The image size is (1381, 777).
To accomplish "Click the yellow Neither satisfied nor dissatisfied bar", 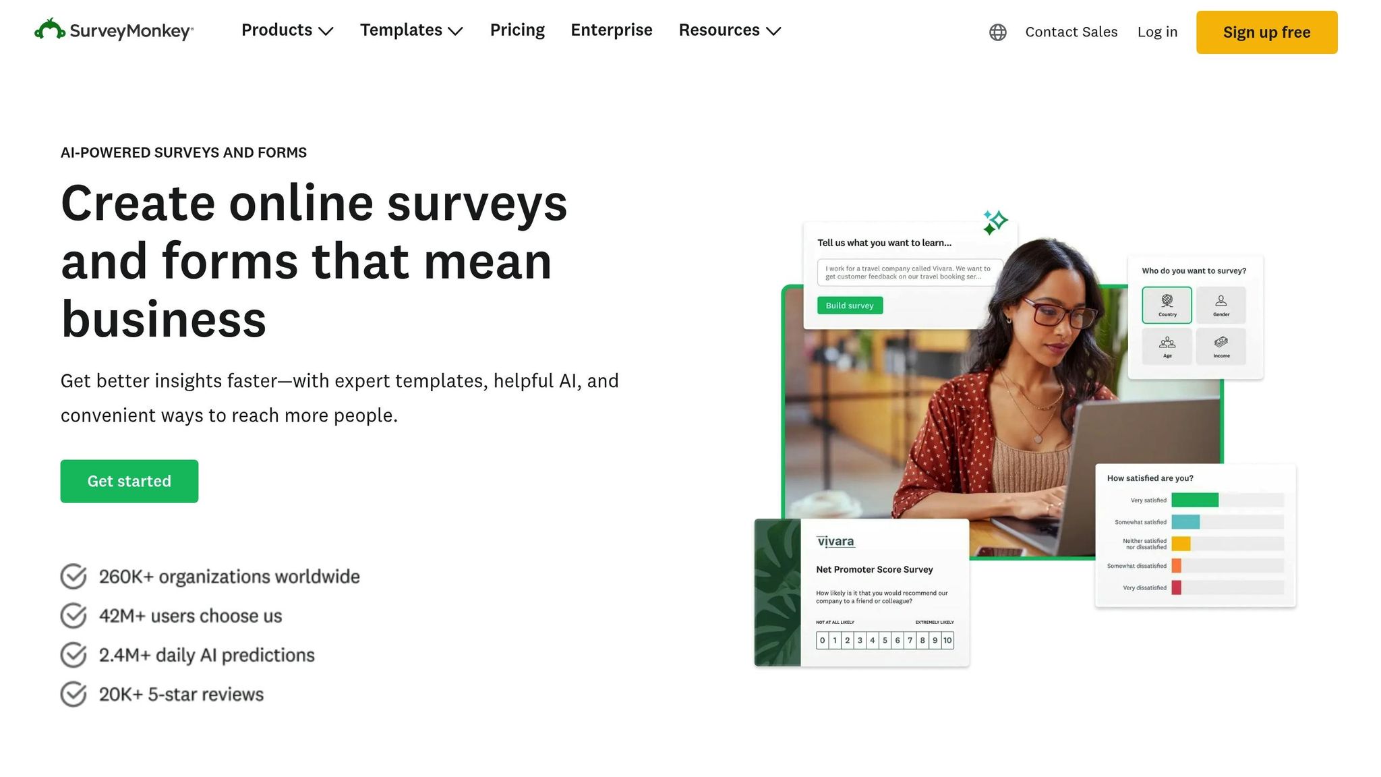I will tap(1181, 544).
